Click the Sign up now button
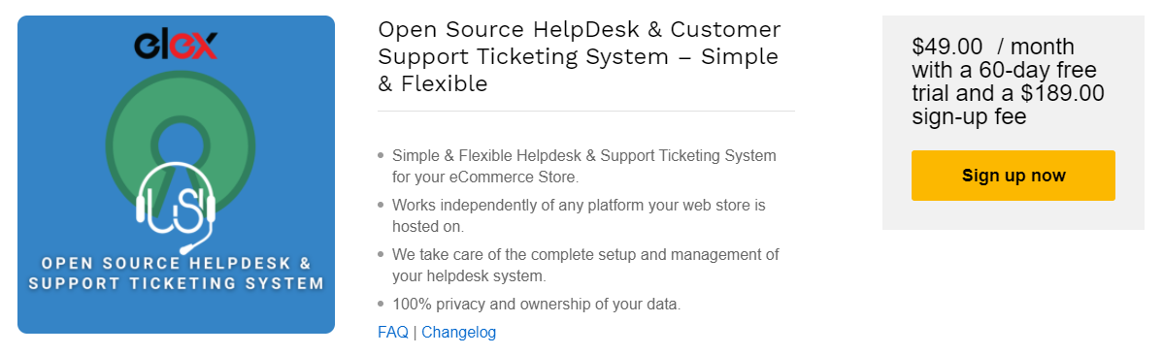Image resolution: width=1163 pixels, height=355 pixels. [1013, 176]
